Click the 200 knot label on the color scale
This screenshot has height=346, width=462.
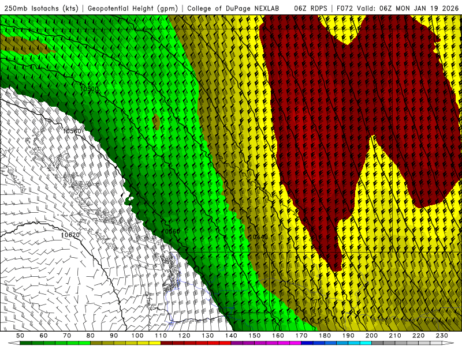[372, 336]
